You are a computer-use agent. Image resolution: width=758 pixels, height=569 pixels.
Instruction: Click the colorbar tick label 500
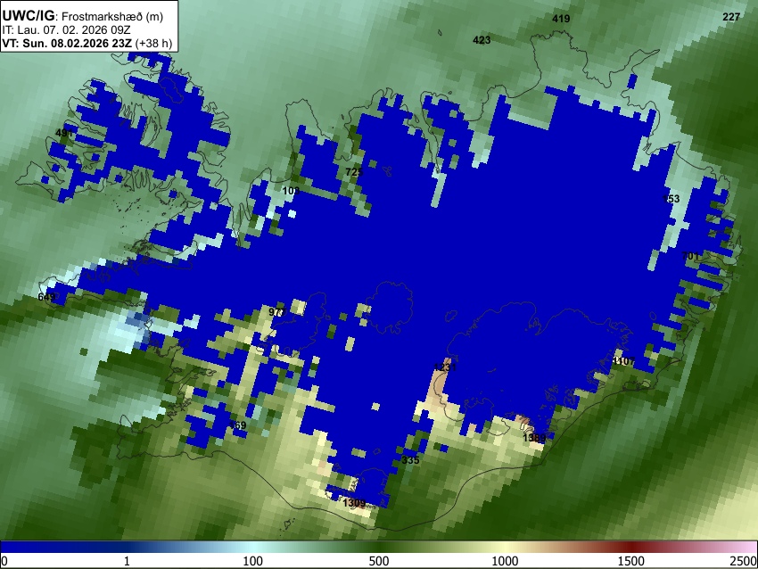[379, 561]
